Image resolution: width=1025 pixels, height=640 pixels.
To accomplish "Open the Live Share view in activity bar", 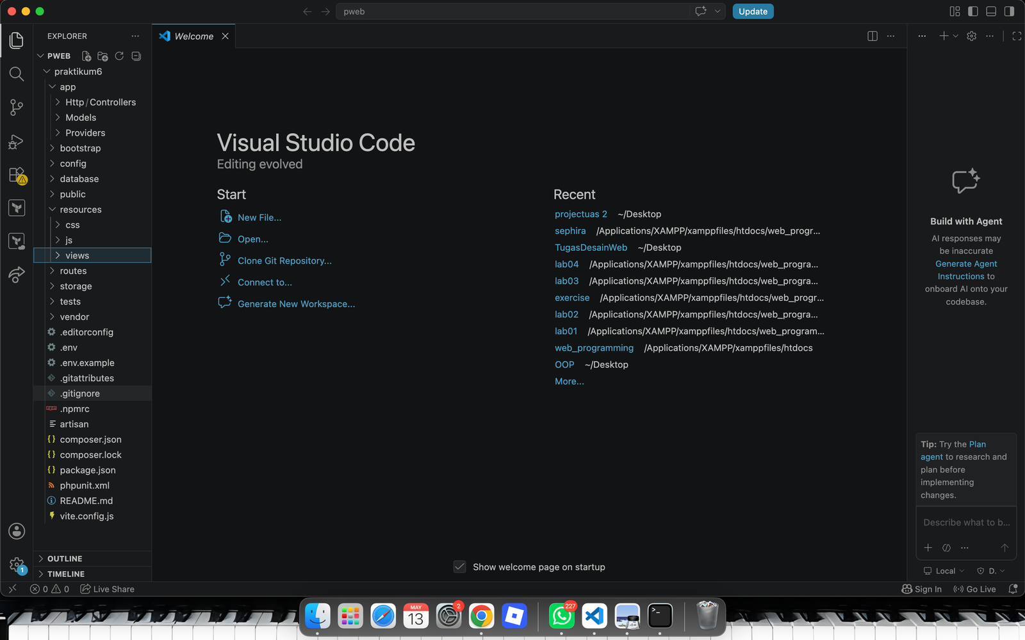I will point(17,275).
